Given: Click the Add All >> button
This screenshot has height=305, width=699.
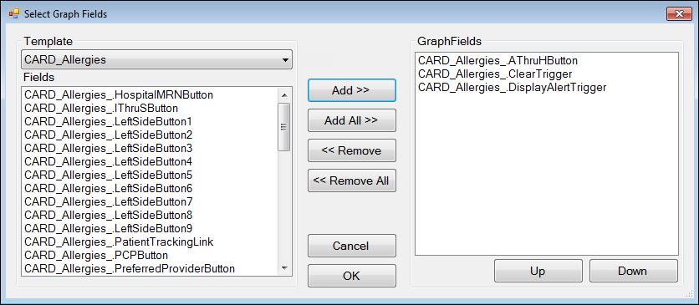Looking at the screenshot, I should (351, 120).
